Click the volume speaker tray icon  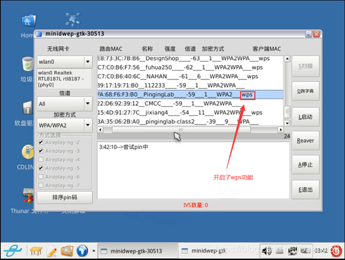point(267,251)
